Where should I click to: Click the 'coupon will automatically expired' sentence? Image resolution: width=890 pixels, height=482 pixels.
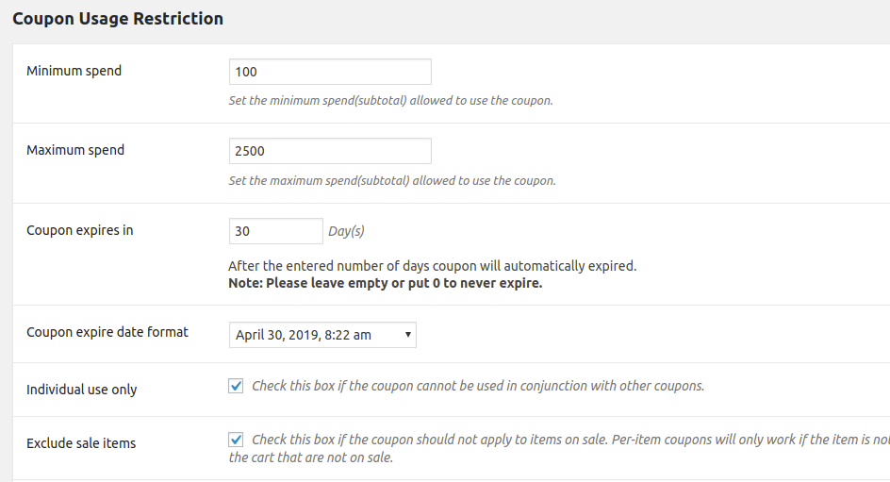pyautogui.click(x=432, y=266)
